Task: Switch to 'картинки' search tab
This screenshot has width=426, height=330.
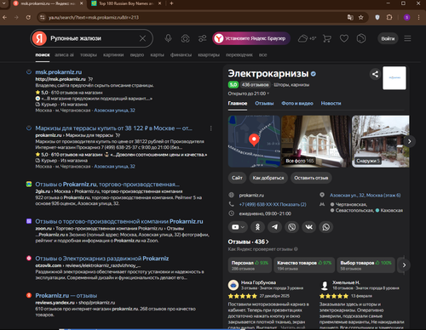Action: [x=113, y=55]
